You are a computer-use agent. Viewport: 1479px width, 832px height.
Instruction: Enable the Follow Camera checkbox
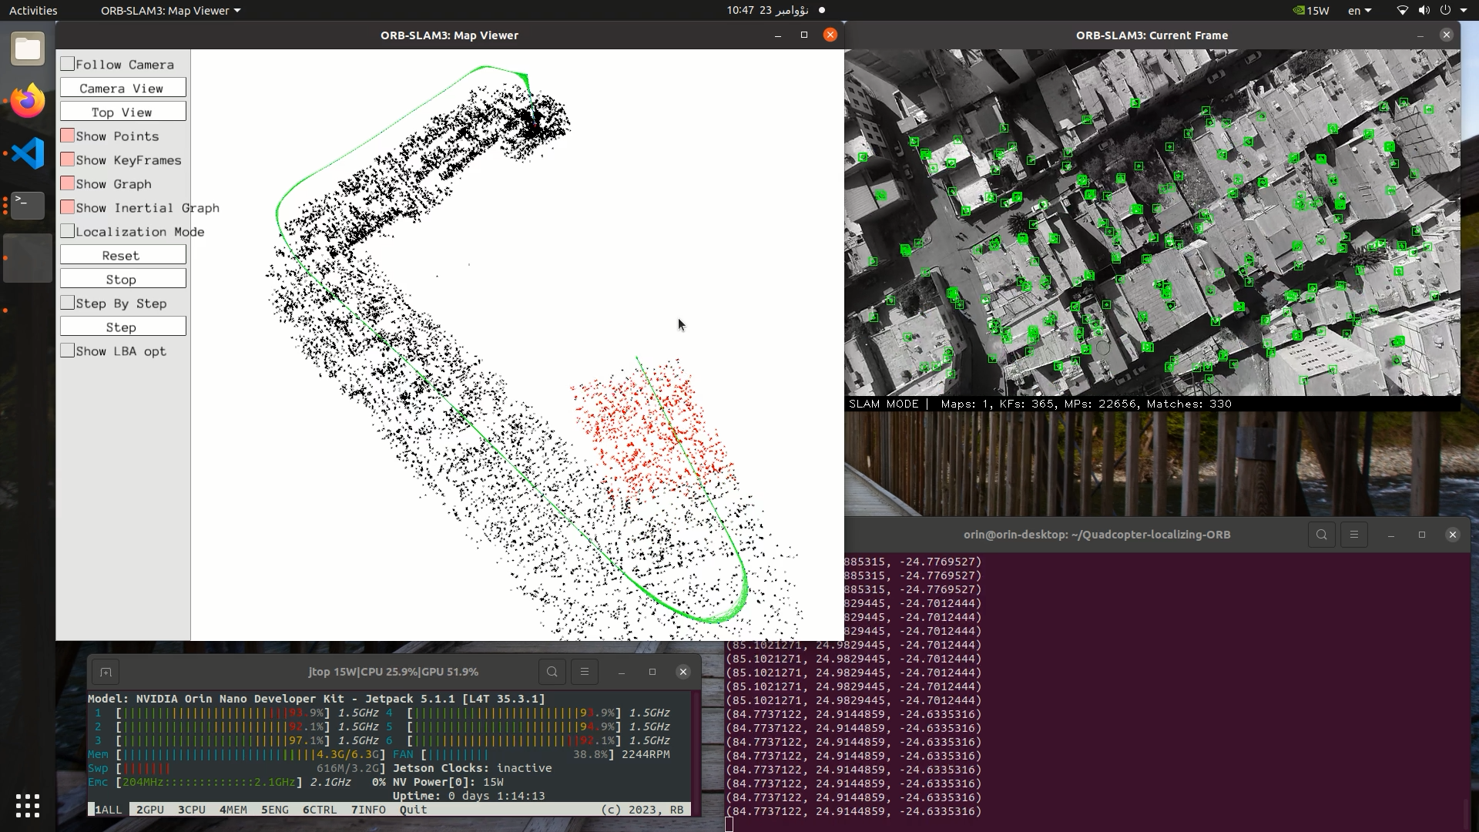(68, 64)
